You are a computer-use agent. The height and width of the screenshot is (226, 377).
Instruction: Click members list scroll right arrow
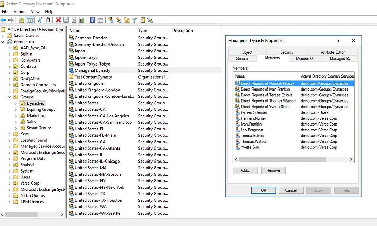[351, 159]
